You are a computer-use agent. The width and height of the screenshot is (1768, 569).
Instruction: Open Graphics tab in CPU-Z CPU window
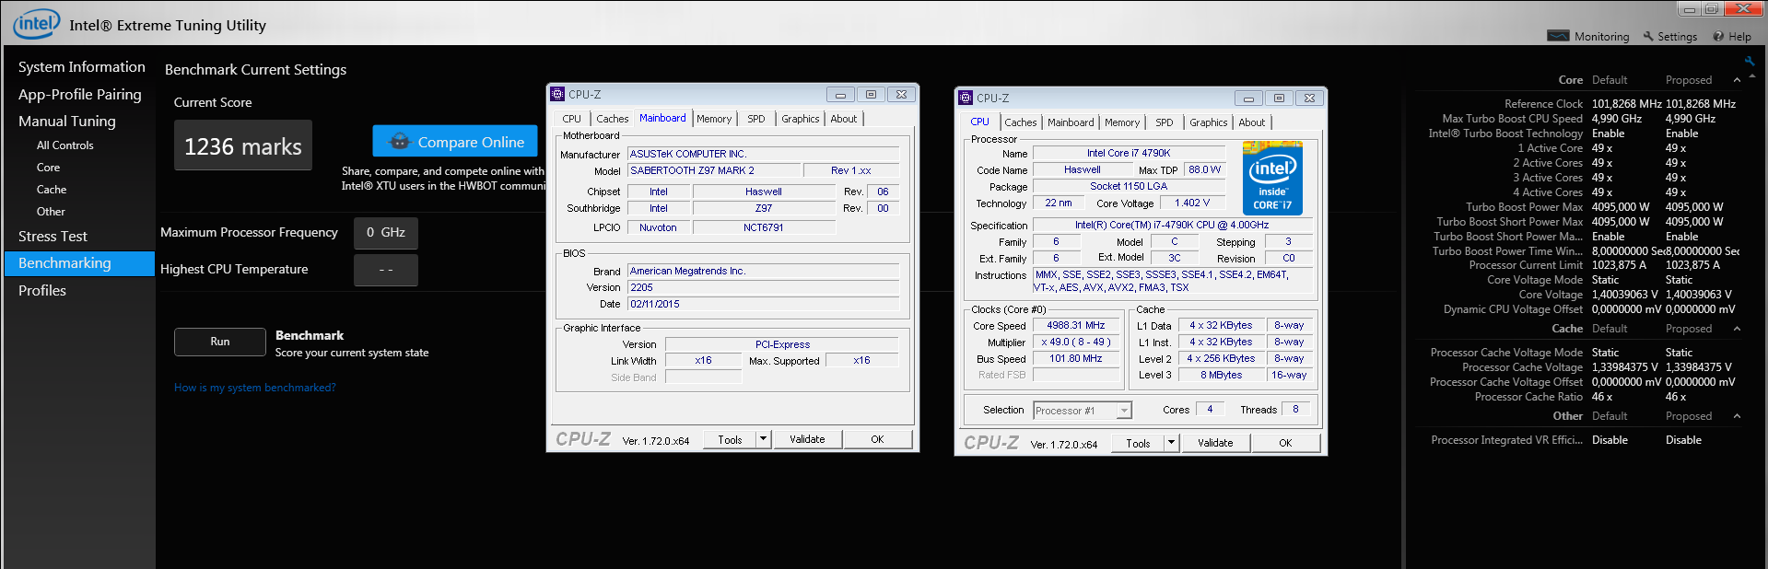pos(1208,122)
